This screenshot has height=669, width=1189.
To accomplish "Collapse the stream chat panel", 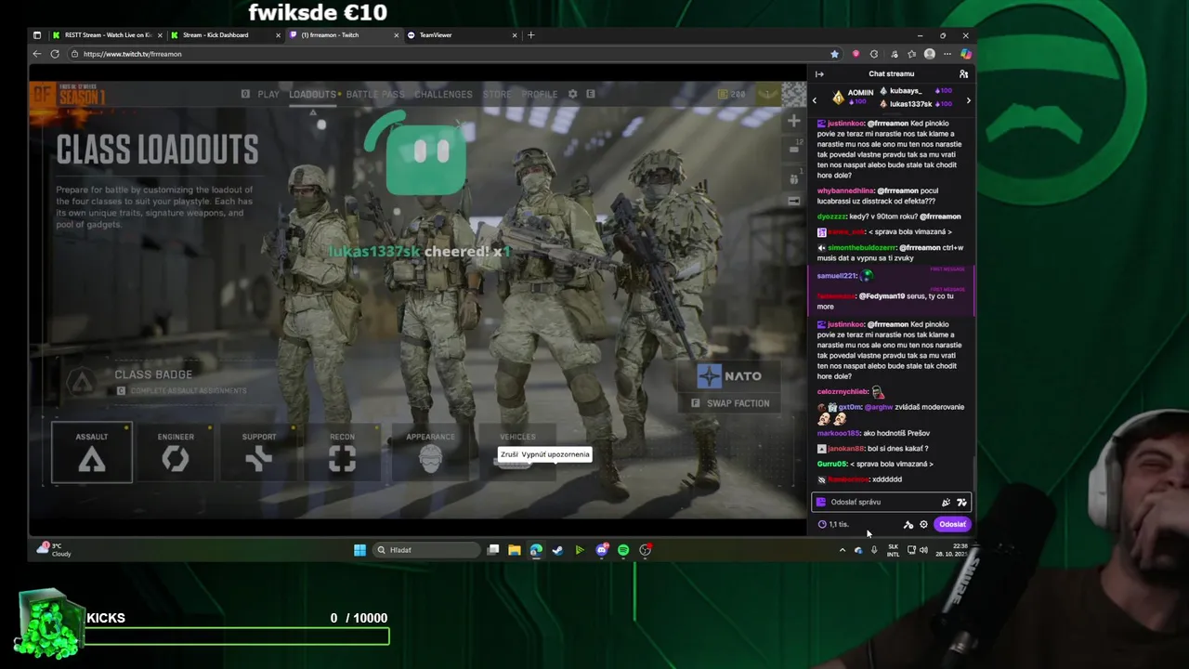I will [x=819, y=74].
